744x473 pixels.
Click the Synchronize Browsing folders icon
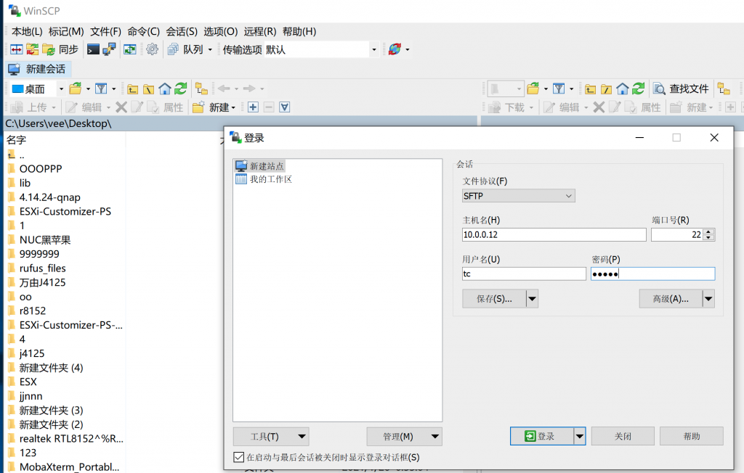(x=32, y=49)
